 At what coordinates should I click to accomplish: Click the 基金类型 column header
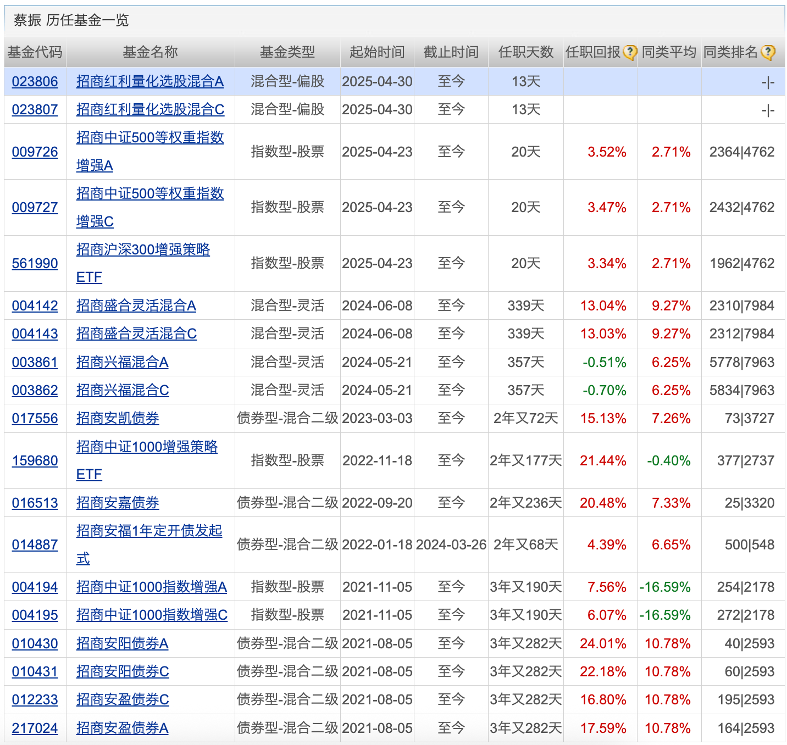point(287,53)
